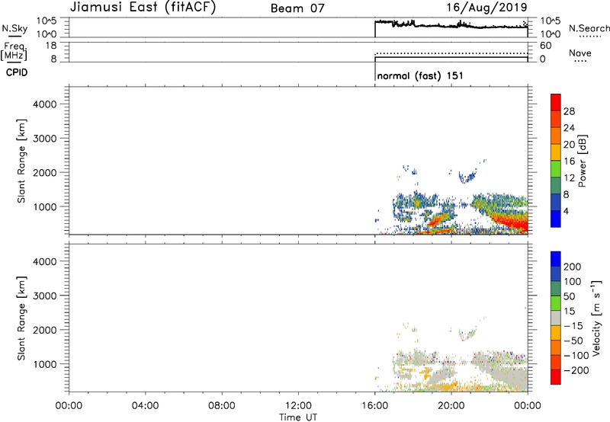Click the '4000' tick of the power panel

click(45, 104)
